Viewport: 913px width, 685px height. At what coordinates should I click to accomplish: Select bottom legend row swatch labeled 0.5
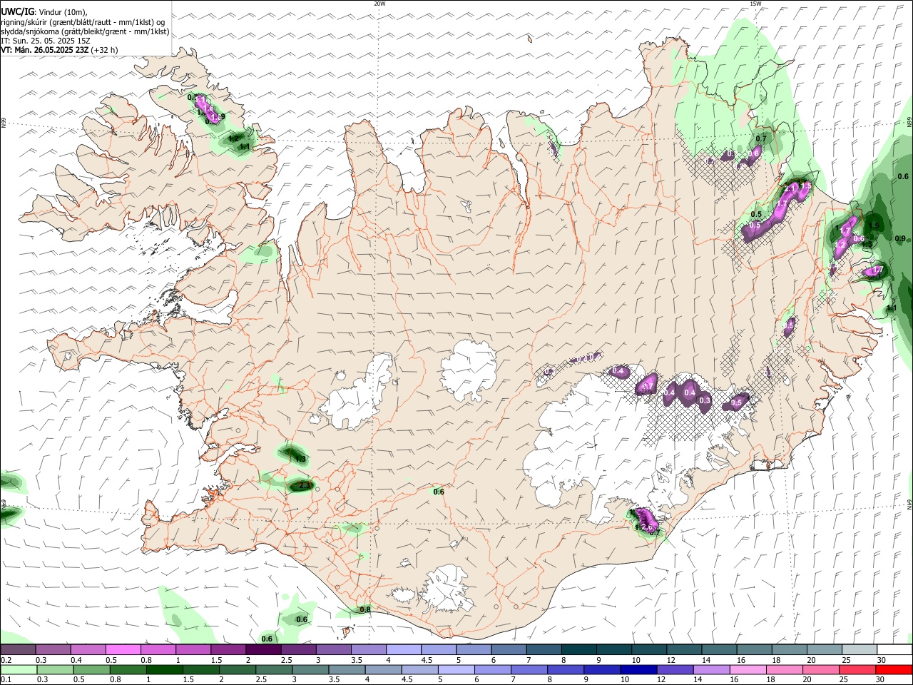(x=92, y=669)
